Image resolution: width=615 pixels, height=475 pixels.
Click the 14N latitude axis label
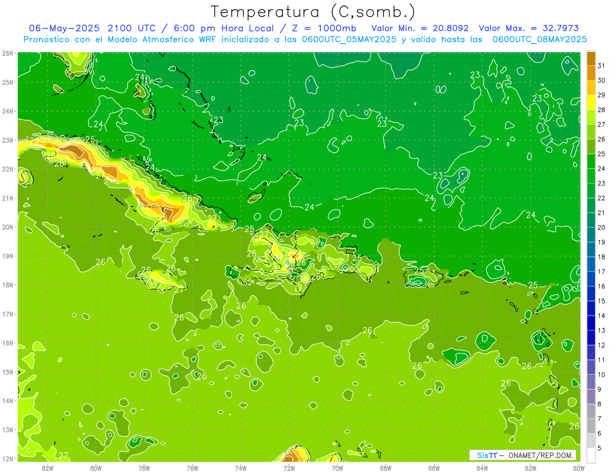pos(8,401)
